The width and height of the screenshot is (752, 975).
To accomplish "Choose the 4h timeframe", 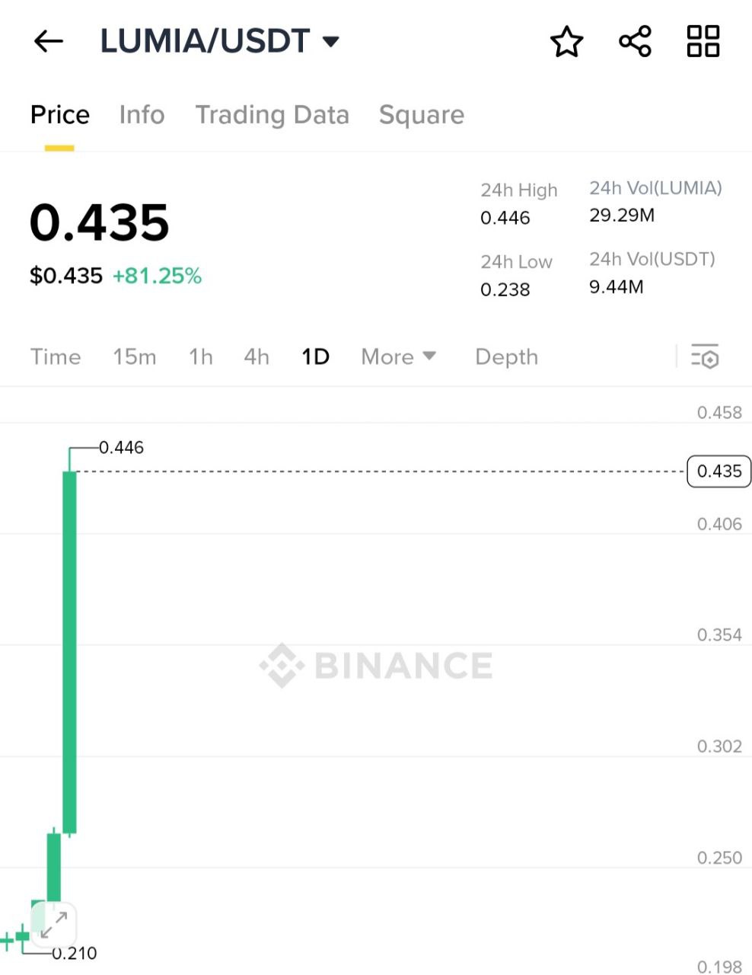I will (257, 356).
